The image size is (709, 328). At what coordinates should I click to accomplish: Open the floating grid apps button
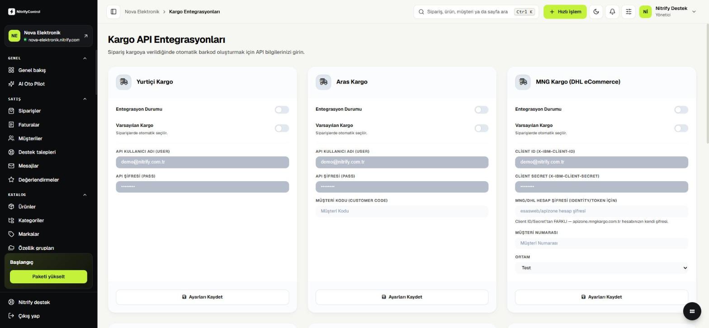point(692,311)
